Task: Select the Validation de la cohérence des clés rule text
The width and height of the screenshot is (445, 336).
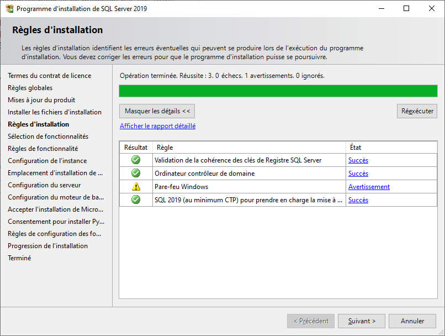Action: point(238,160)
